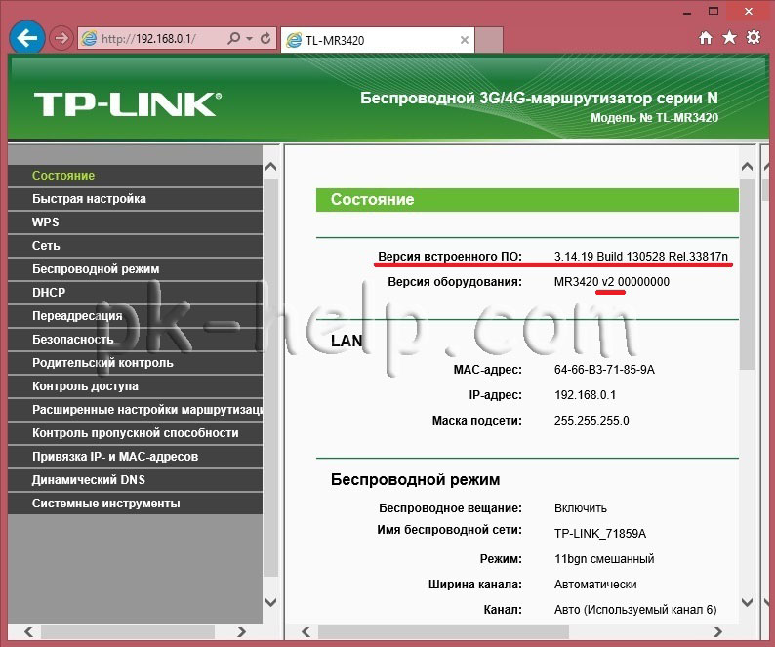The width and height of the screenshot is (775, 647).
Task: Click the content pane scroll-up arrow
Action: tap(748, 167)
